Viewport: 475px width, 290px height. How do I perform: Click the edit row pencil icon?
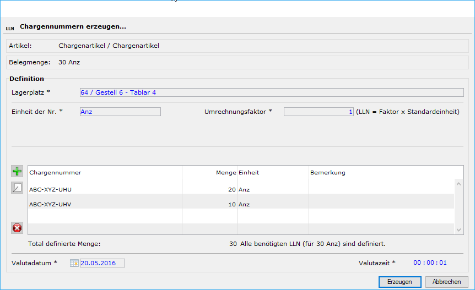coord(17,188)
